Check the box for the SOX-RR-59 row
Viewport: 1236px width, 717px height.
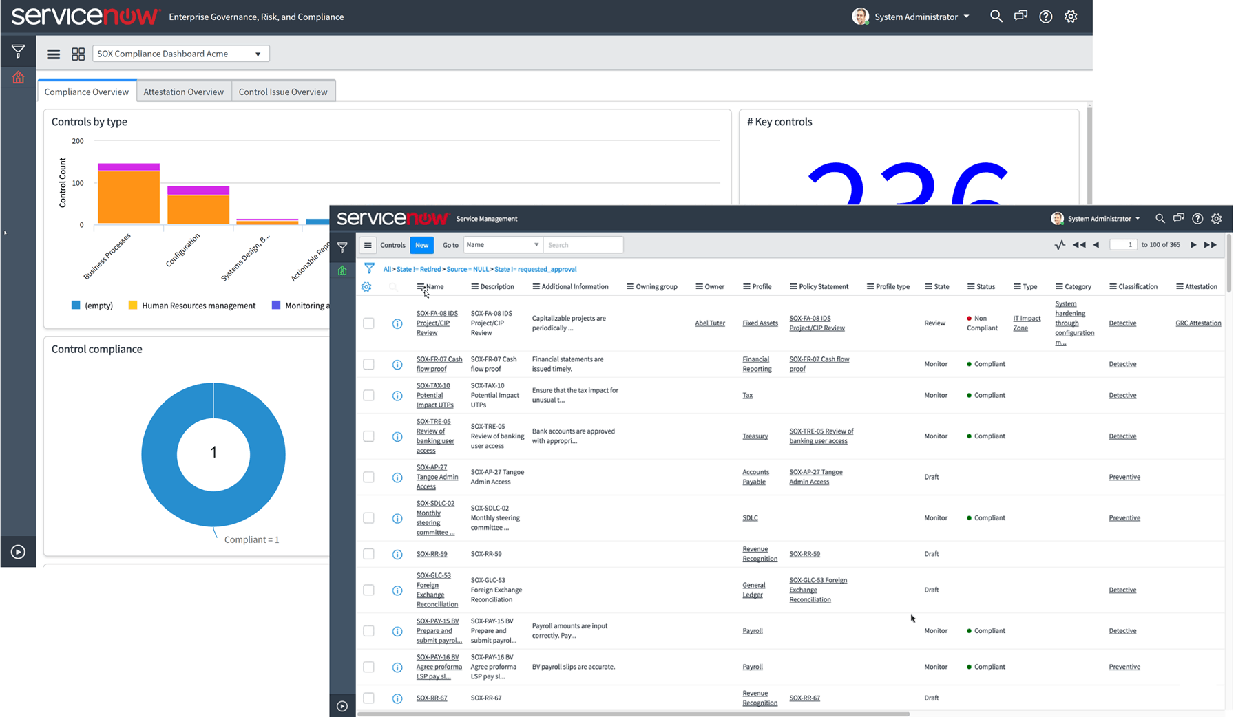368,554
